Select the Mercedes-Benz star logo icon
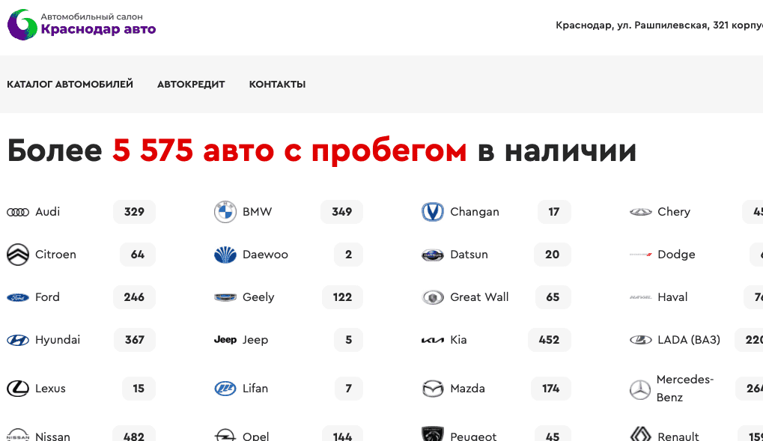Image resolution: width=763 pixels, height=441 pixels. click(x=640, y=389)
